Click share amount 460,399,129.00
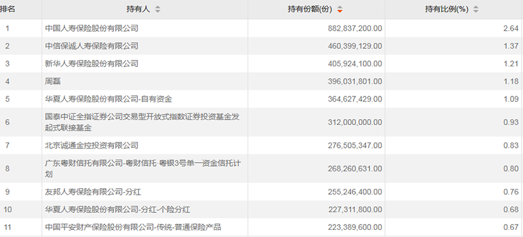 pyautogui.click(x=355, y=46)
